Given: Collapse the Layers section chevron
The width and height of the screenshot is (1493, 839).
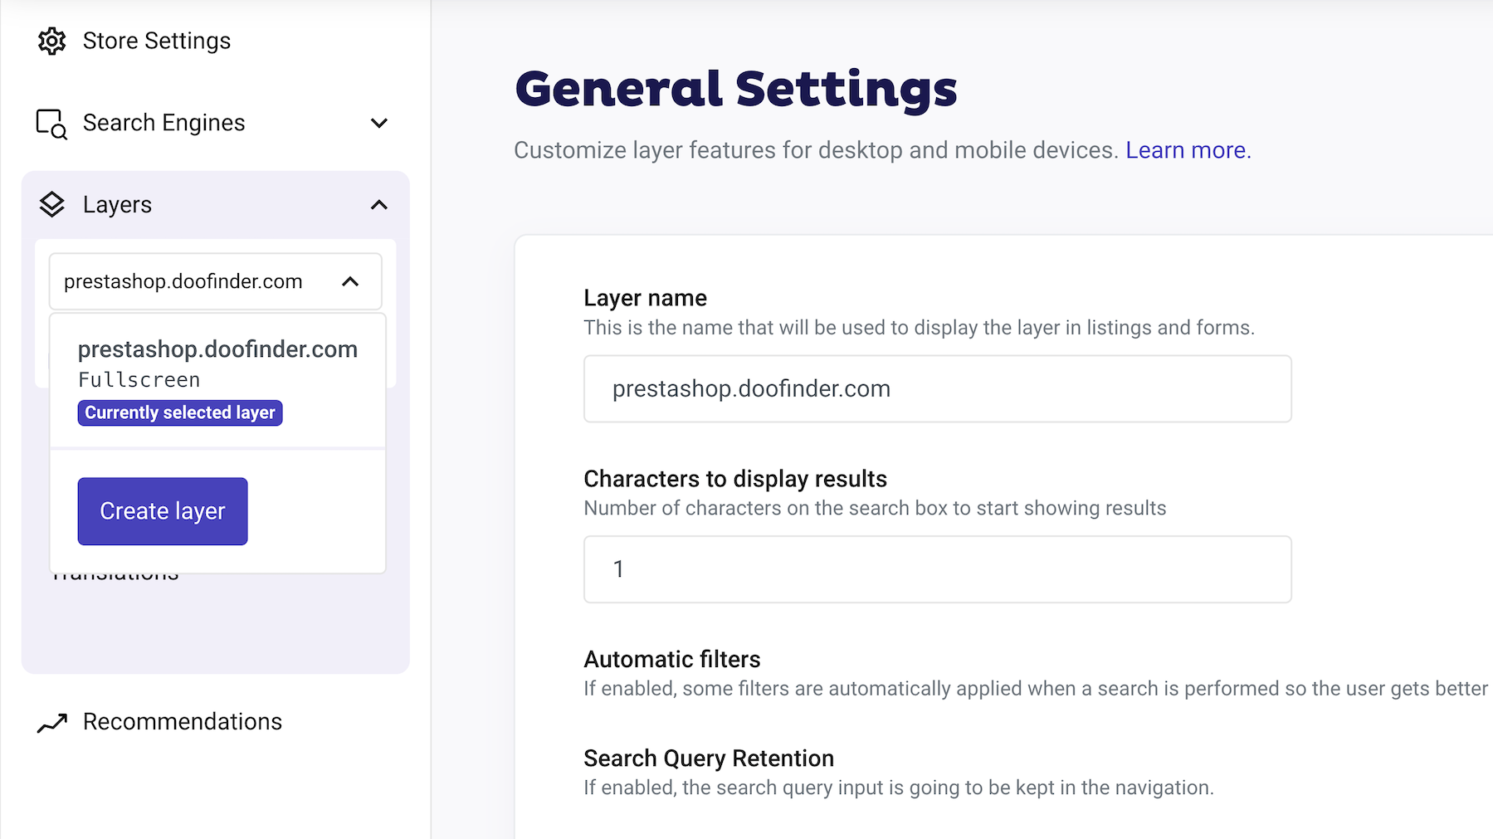Looking at the screenshot, I should 379,205.
